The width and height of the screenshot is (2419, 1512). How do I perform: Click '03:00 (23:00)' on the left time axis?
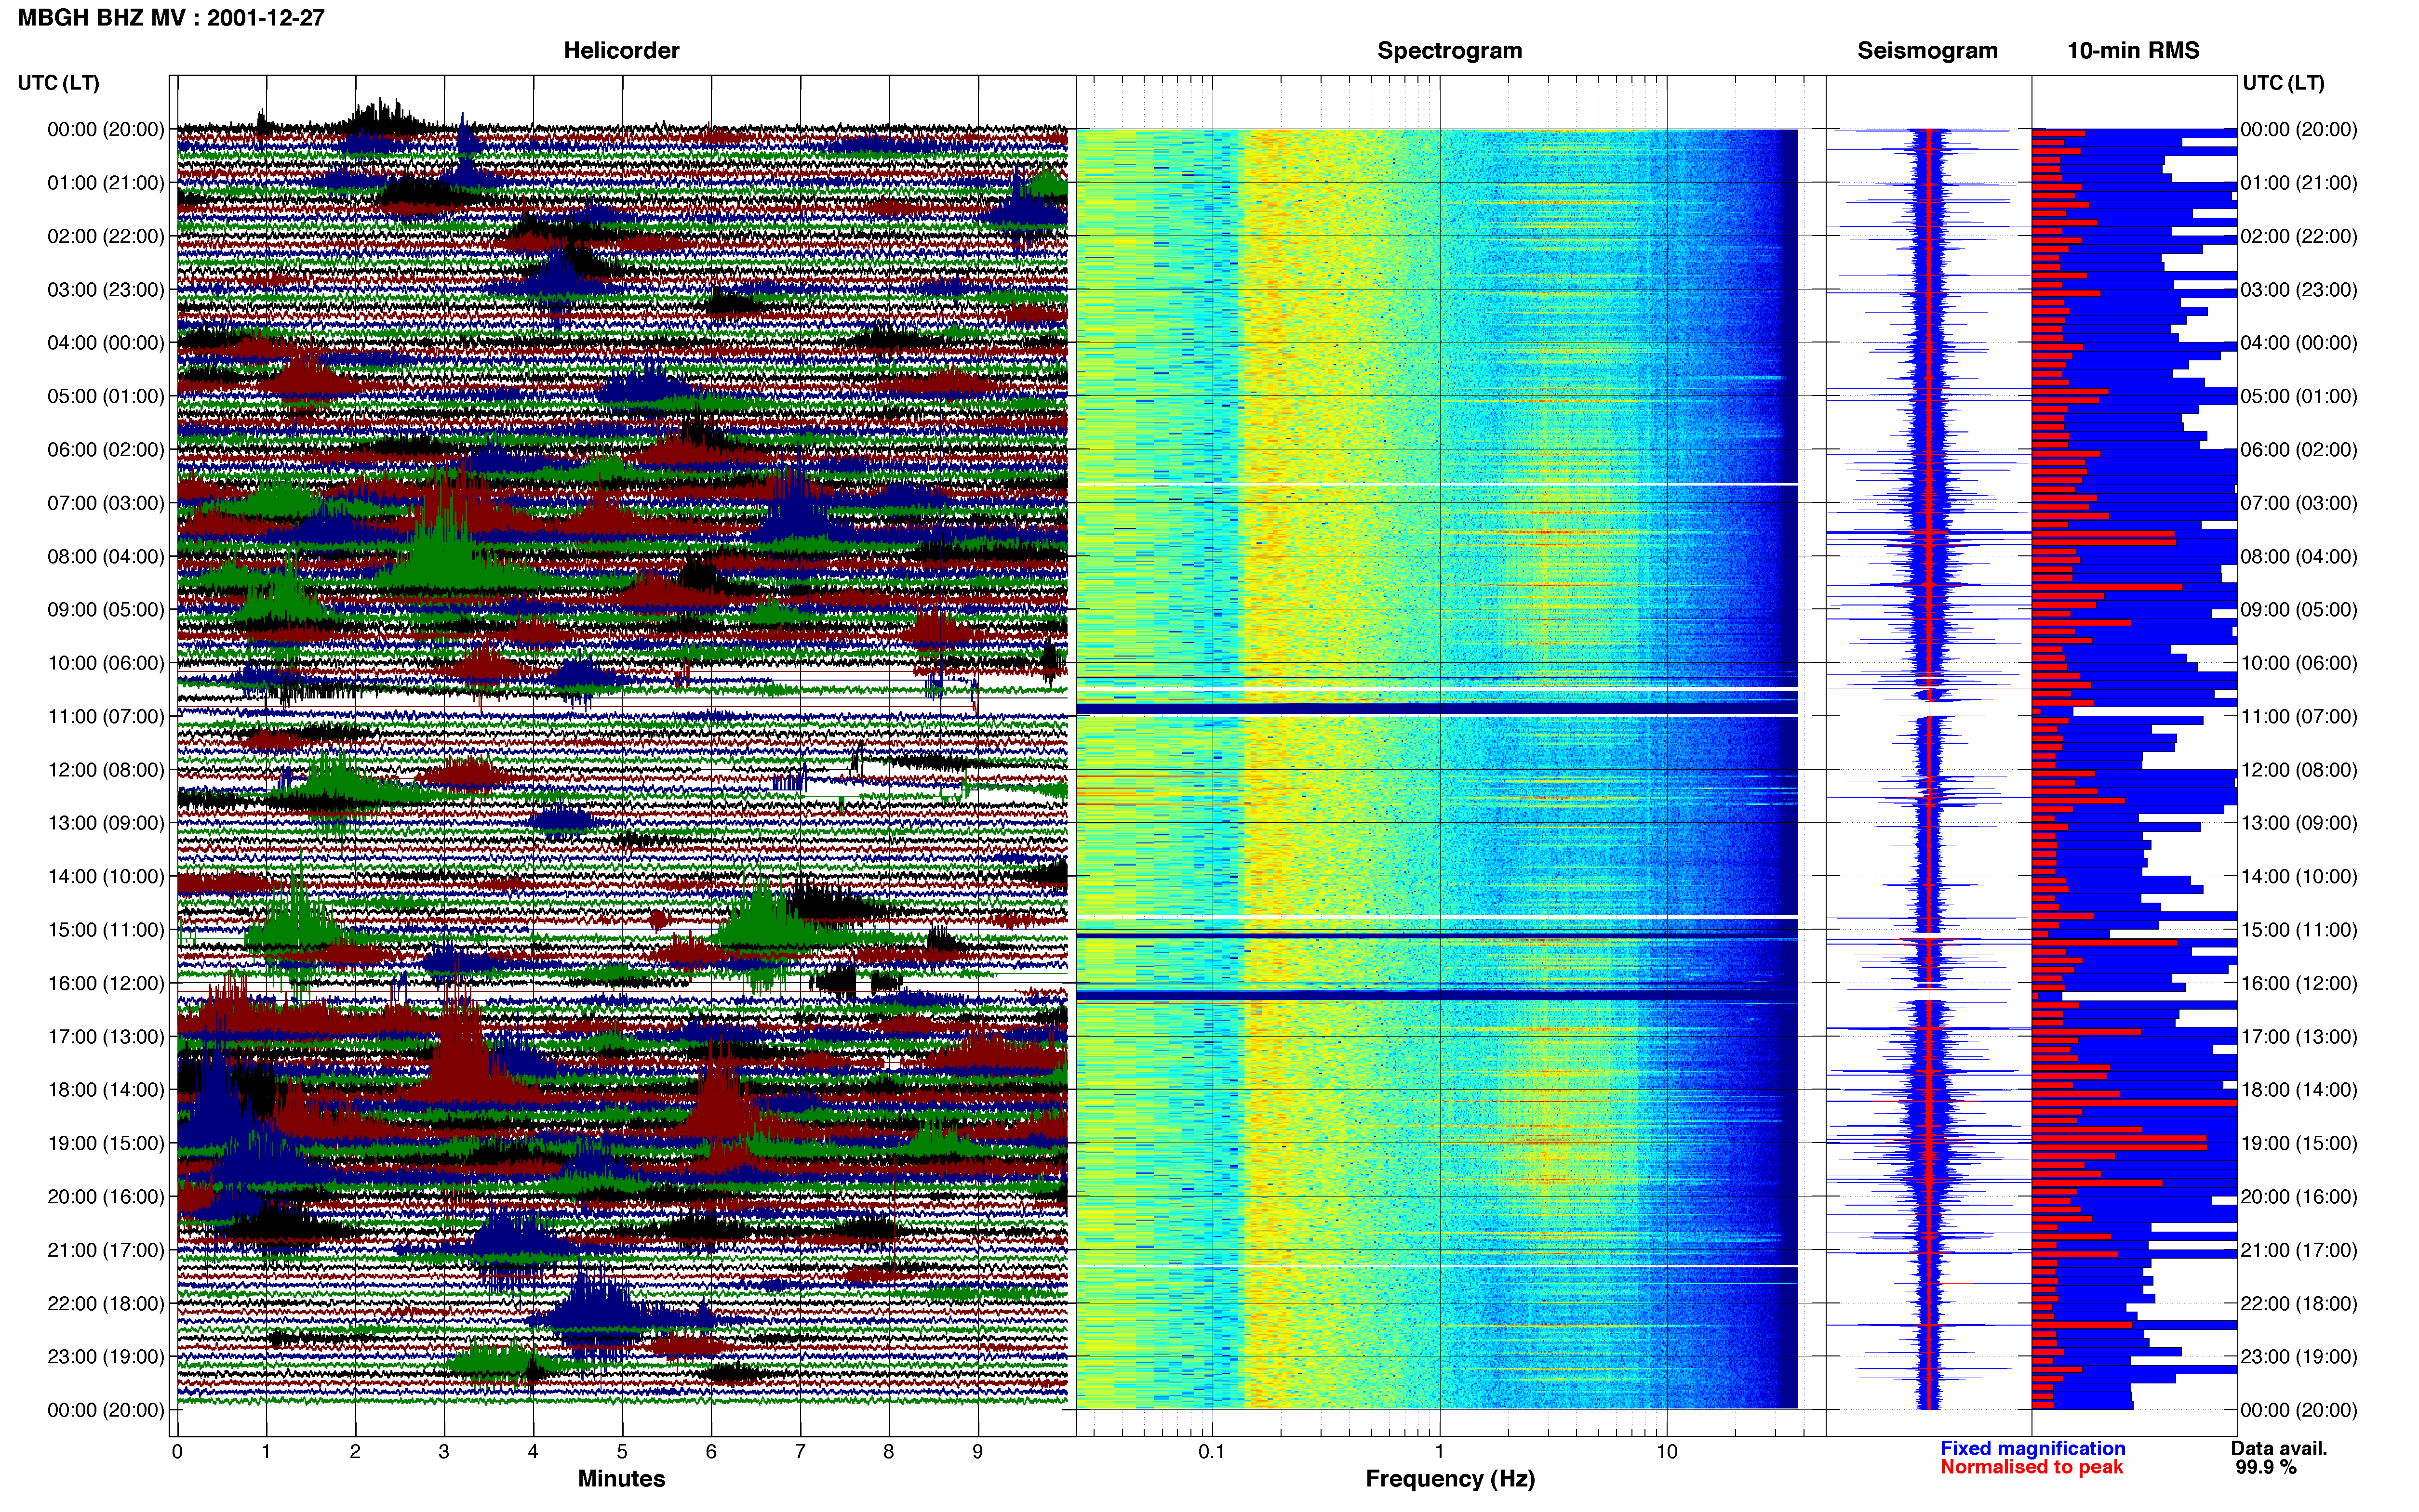click(105, 290)
